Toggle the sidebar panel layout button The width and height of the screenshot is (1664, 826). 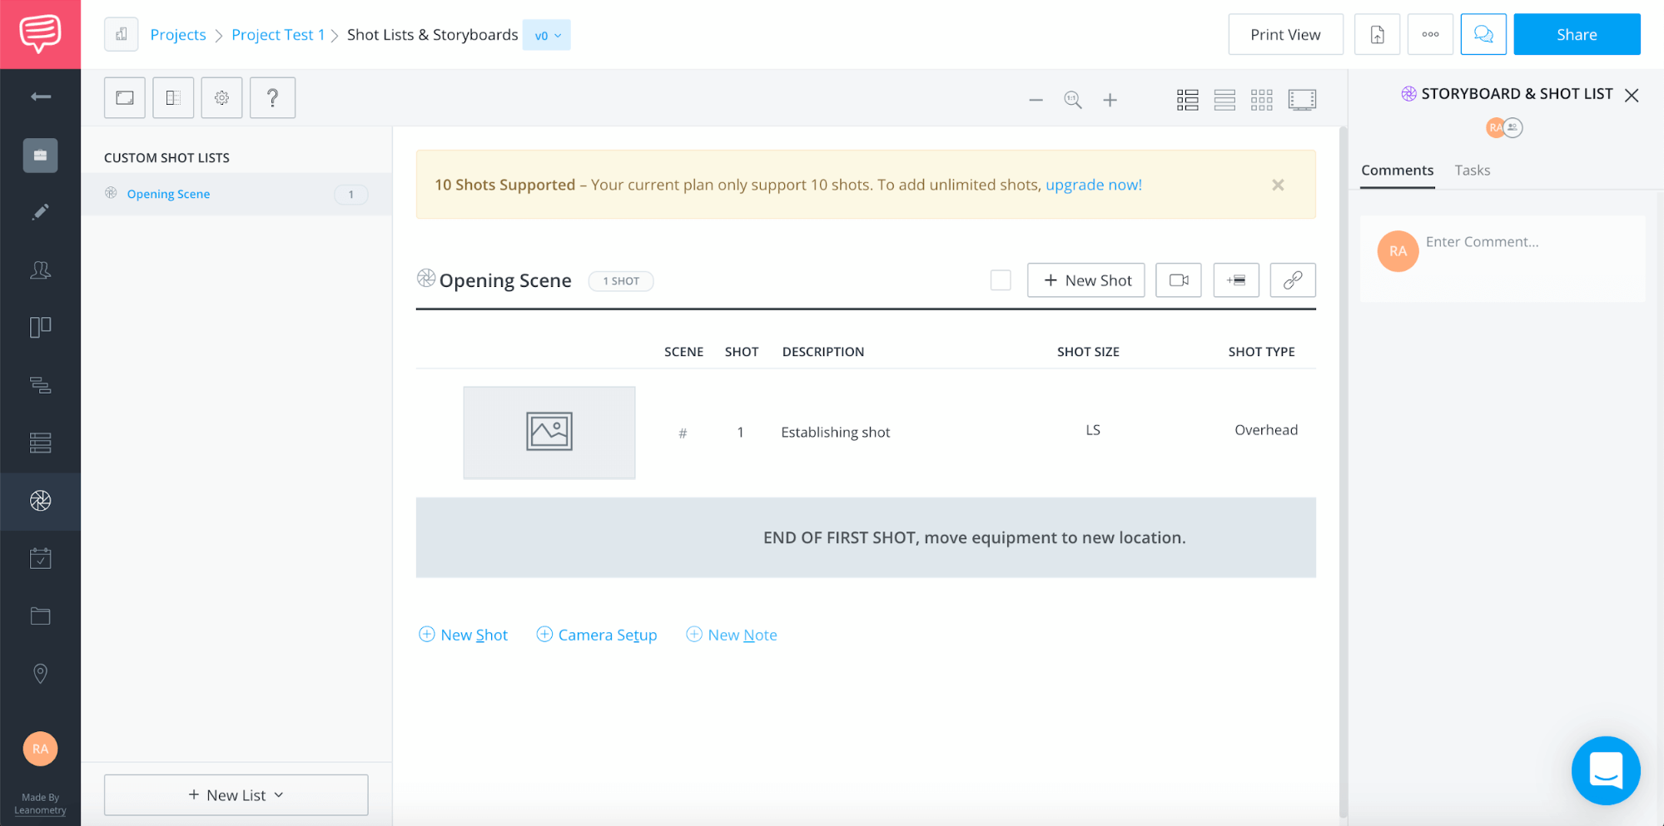coord(173,98)
